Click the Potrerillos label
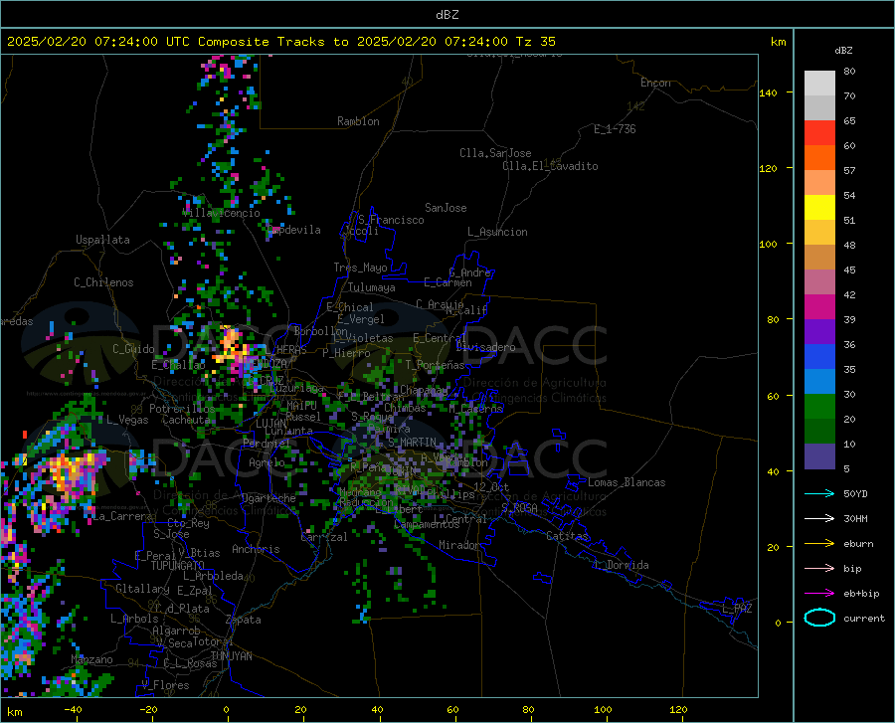This screenshot has width=895, height=723. (x=182, y=409)
